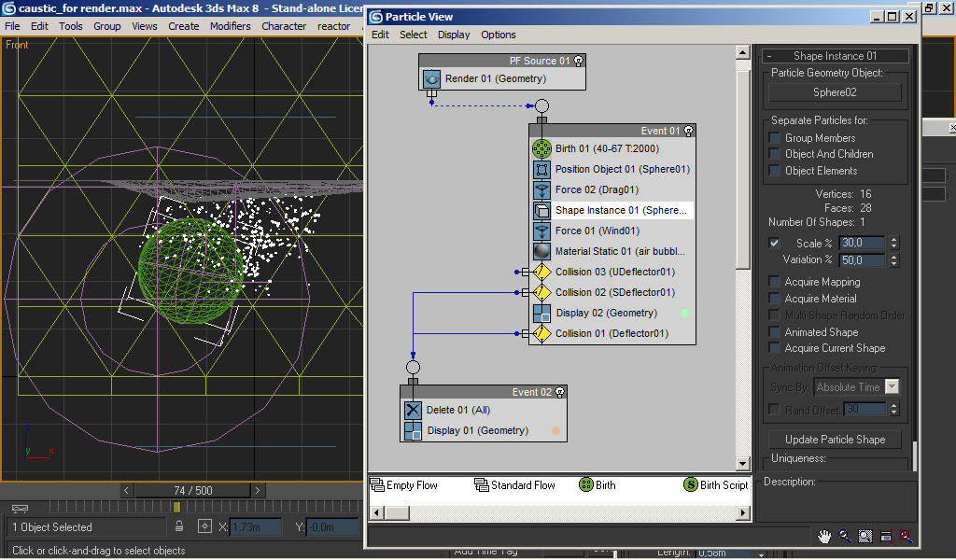The width and height of the screenshot is (956, 560).
Task: Select the Pan tool in Particle View
Action: tap(824, 537)
